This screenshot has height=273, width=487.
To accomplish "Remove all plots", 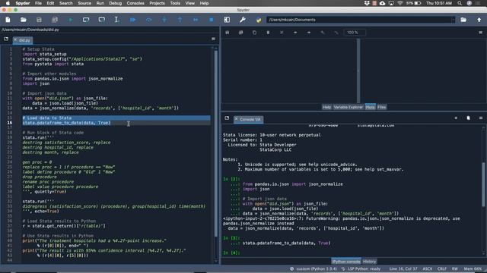I will (x=282, y=33).
